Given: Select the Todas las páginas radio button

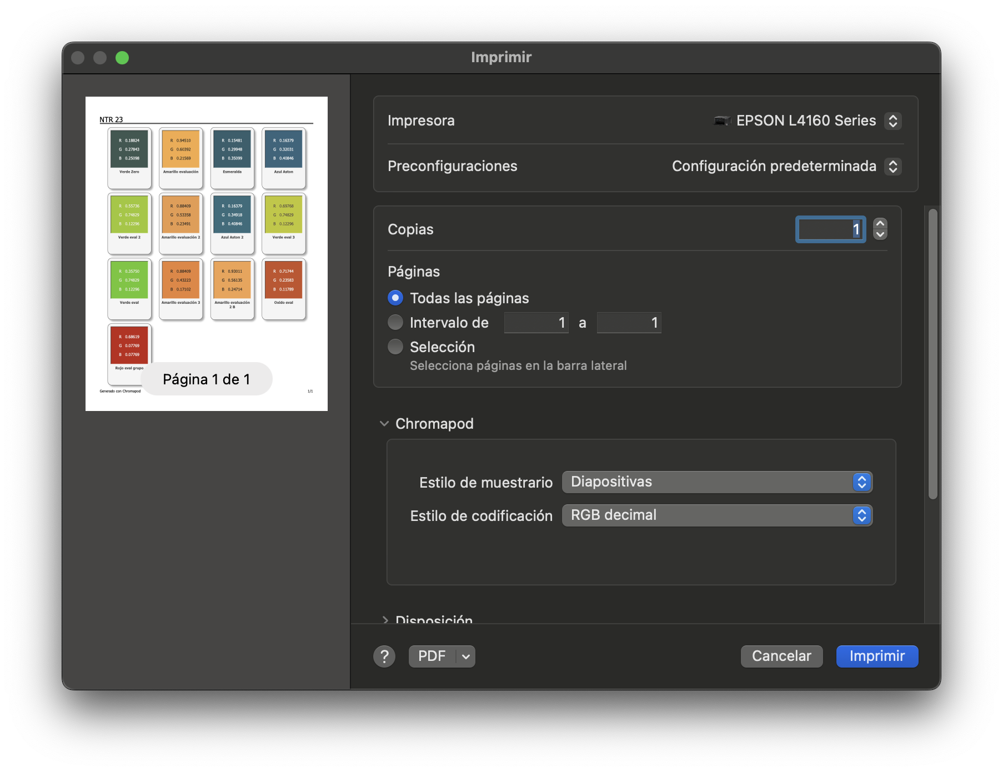Looking at the screenshot, I should 395,298.
